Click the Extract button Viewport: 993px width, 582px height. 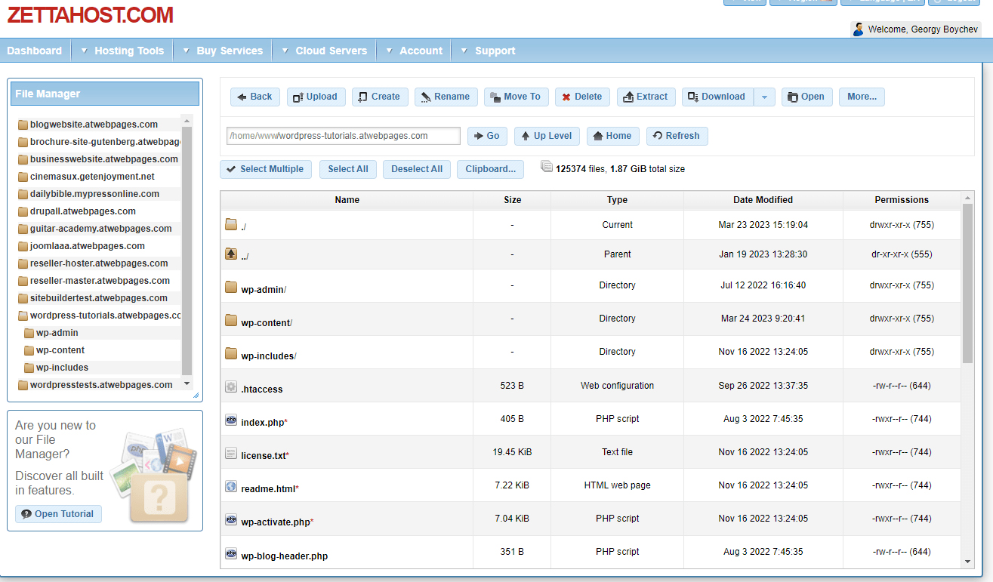pyautogui.click(x=646, y=97)
